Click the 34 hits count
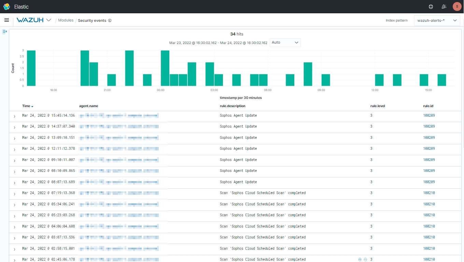464x262 pixels. (237, 34)
